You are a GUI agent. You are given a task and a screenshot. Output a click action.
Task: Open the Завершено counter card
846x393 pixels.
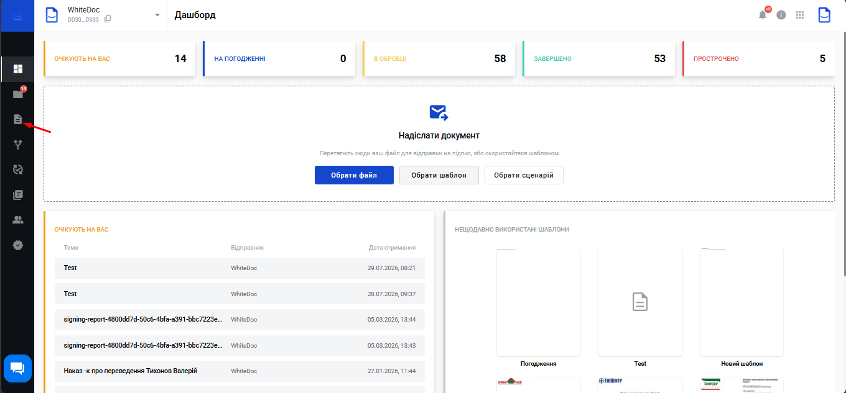(599, 59)
